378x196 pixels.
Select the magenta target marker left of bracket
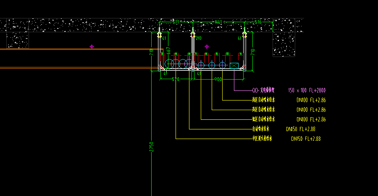pyautogui.click(x=92, y=46)
